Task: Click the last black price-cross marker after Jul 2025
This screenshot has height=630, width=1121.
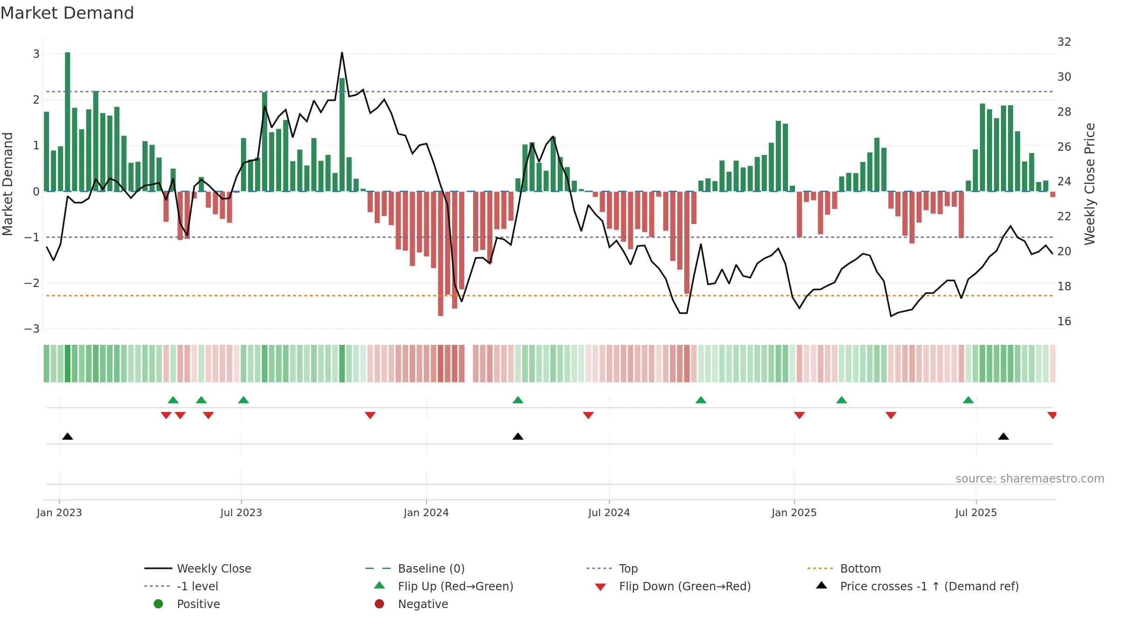Action: point(1003,436)
